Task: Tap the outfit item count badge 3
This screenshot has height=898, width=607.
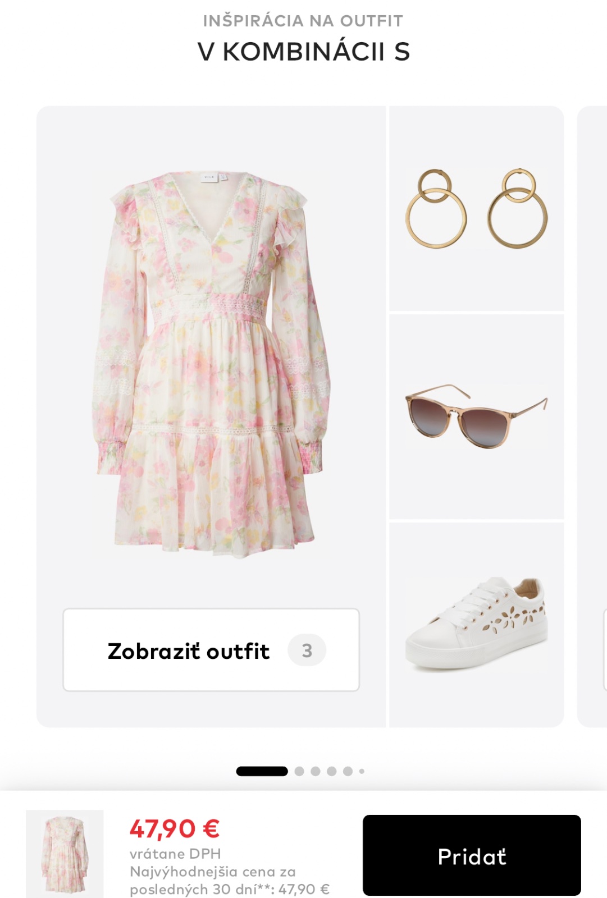Action: [x=307, y=650]
